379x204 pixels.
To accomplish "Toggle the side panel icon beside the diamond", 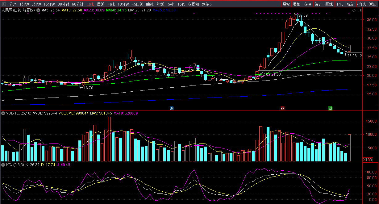I will click(x=359, y=10).
